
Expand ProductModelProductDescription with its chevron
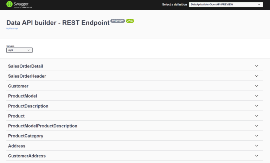[x=257, y=126]
